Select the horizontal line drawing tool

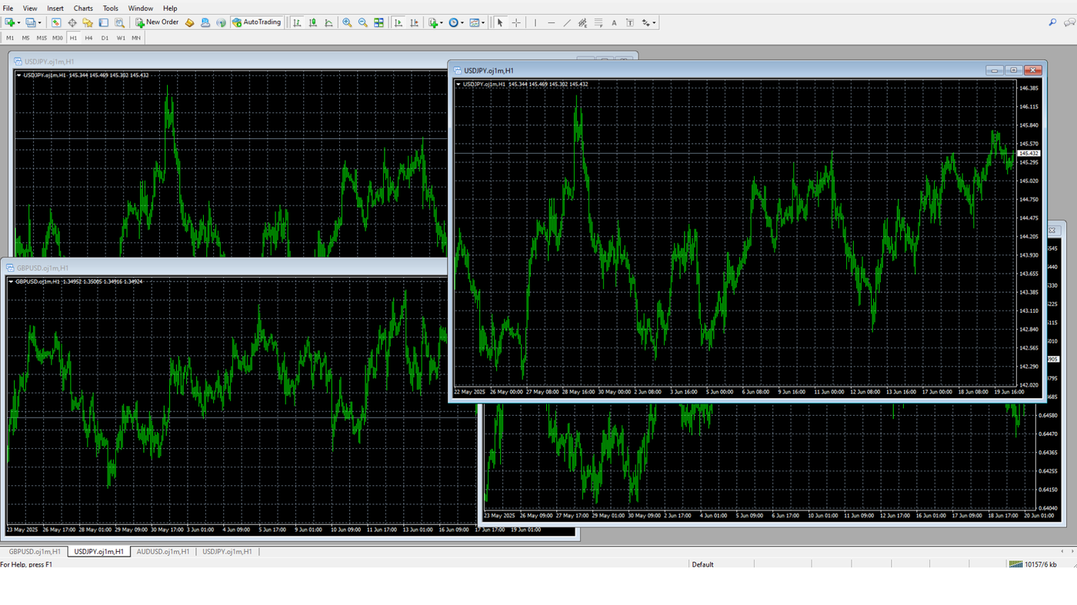tap(551, 22)
